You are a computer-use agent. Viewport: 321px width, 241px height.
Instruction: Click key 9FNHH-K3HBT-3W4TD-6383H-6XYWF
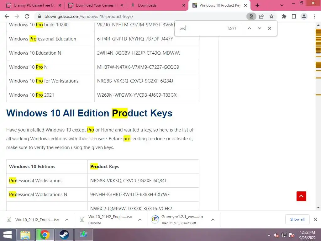130,195
